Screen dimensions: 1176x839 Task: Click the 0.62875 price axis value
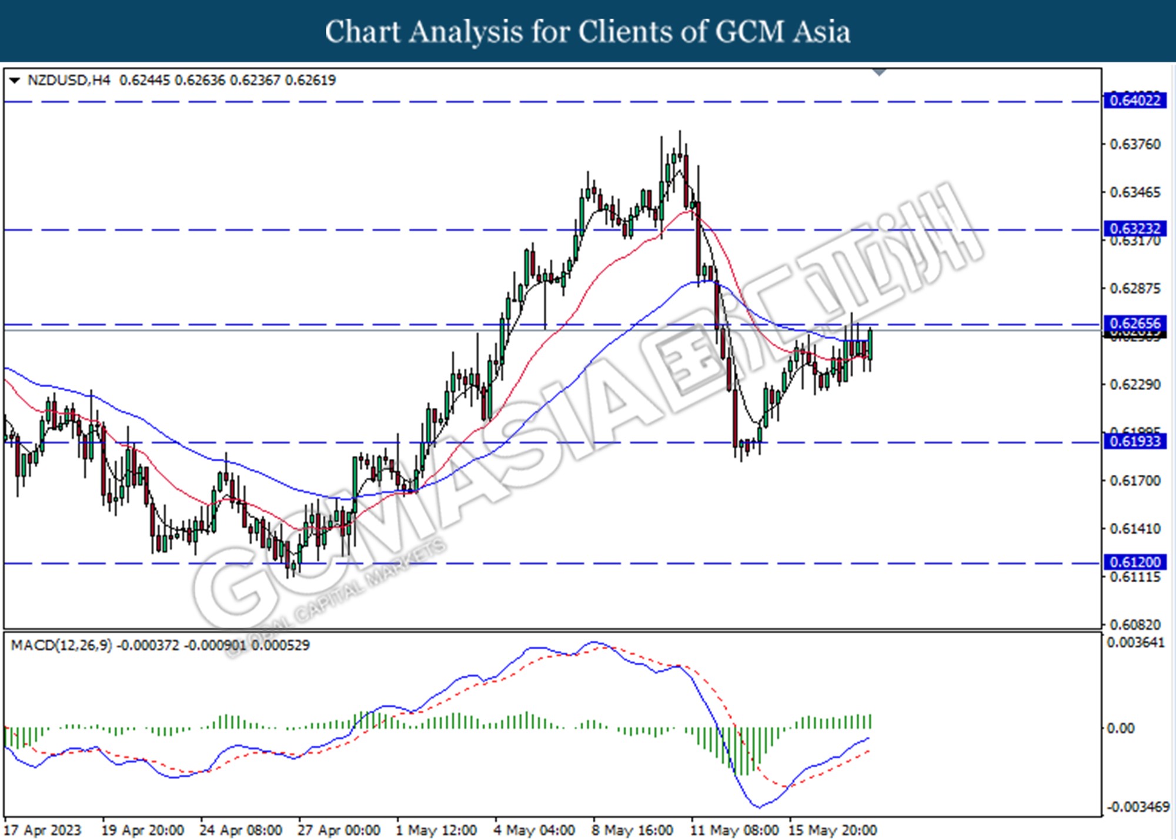pos(1135,289)
